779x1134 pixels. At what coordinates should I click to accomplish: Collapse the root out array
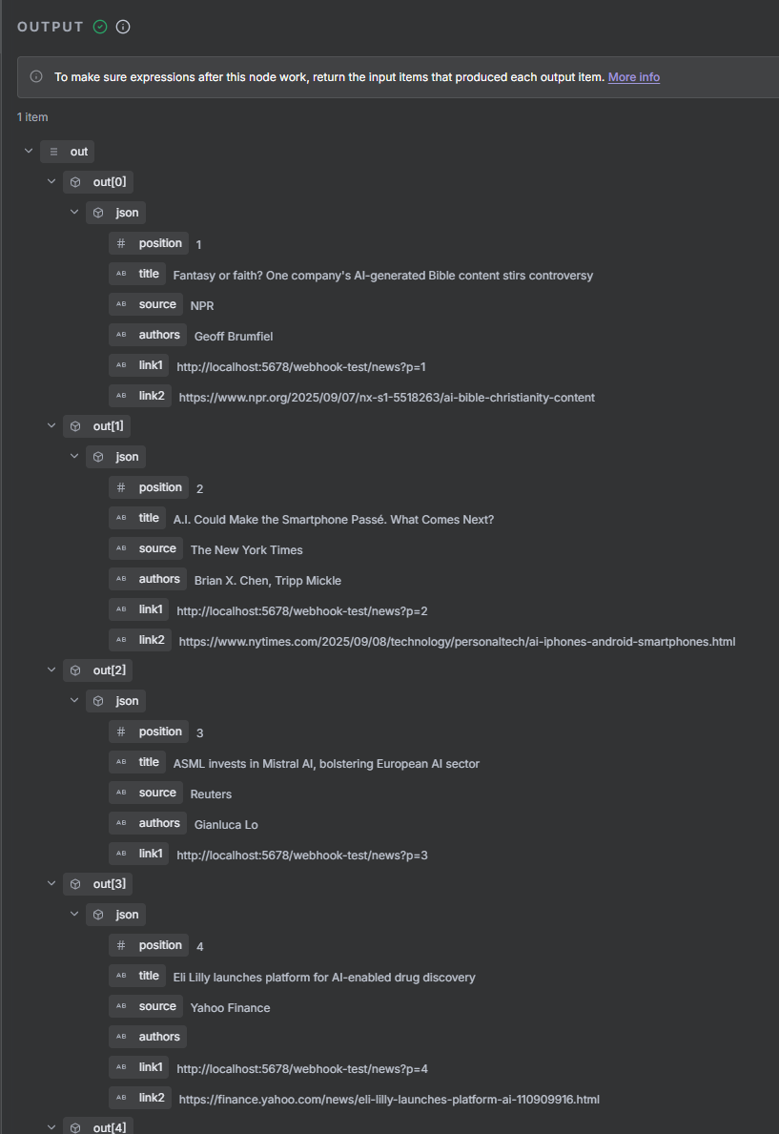[29, 152]
